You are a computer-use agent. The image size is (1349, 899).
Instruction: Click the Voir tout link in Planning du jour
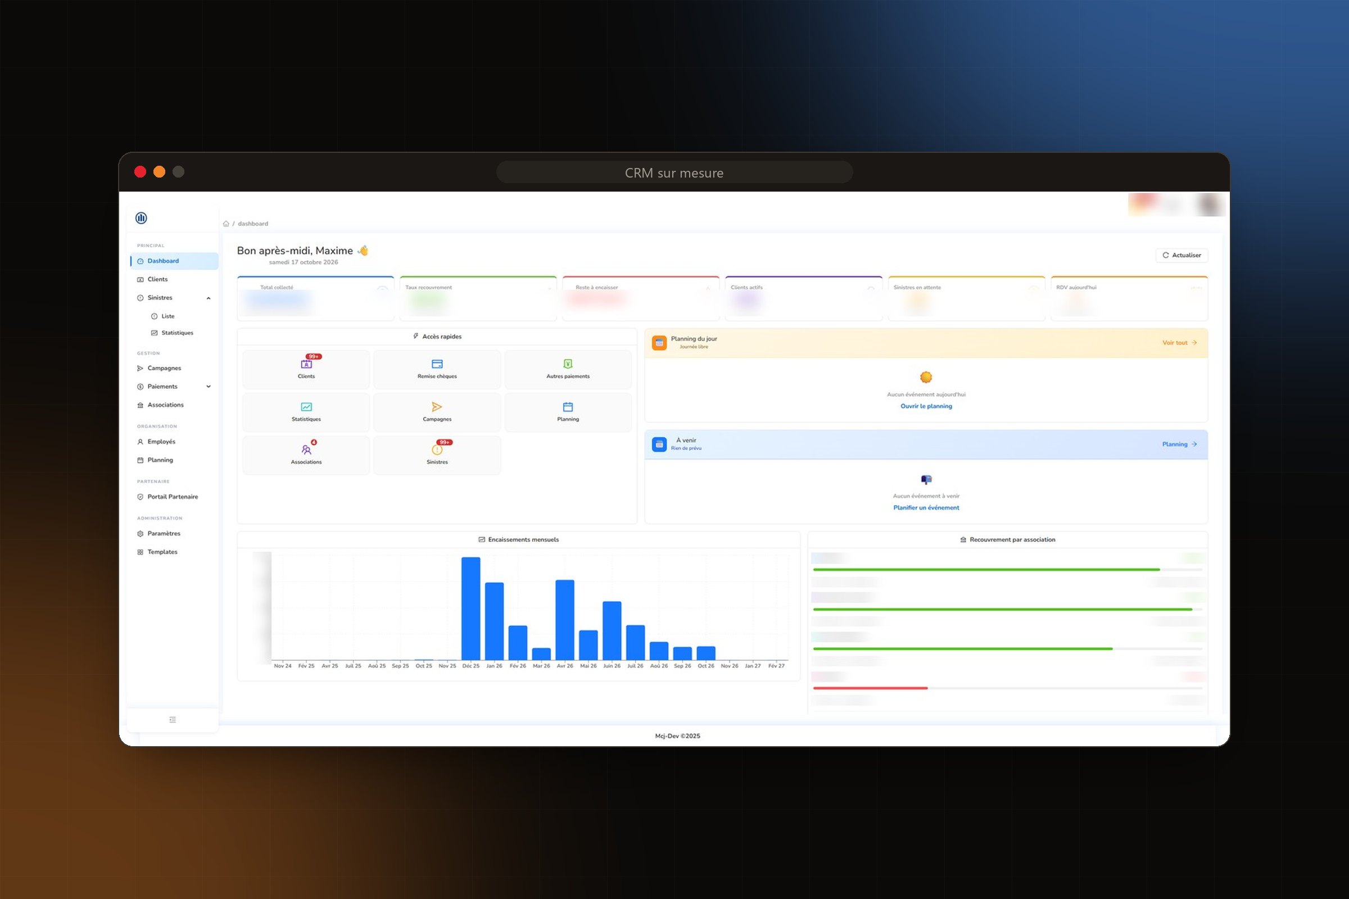pos(1179,343)
